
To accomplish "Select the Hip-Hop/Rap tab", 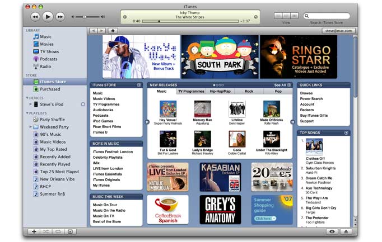I will click(x=220, y=91).
